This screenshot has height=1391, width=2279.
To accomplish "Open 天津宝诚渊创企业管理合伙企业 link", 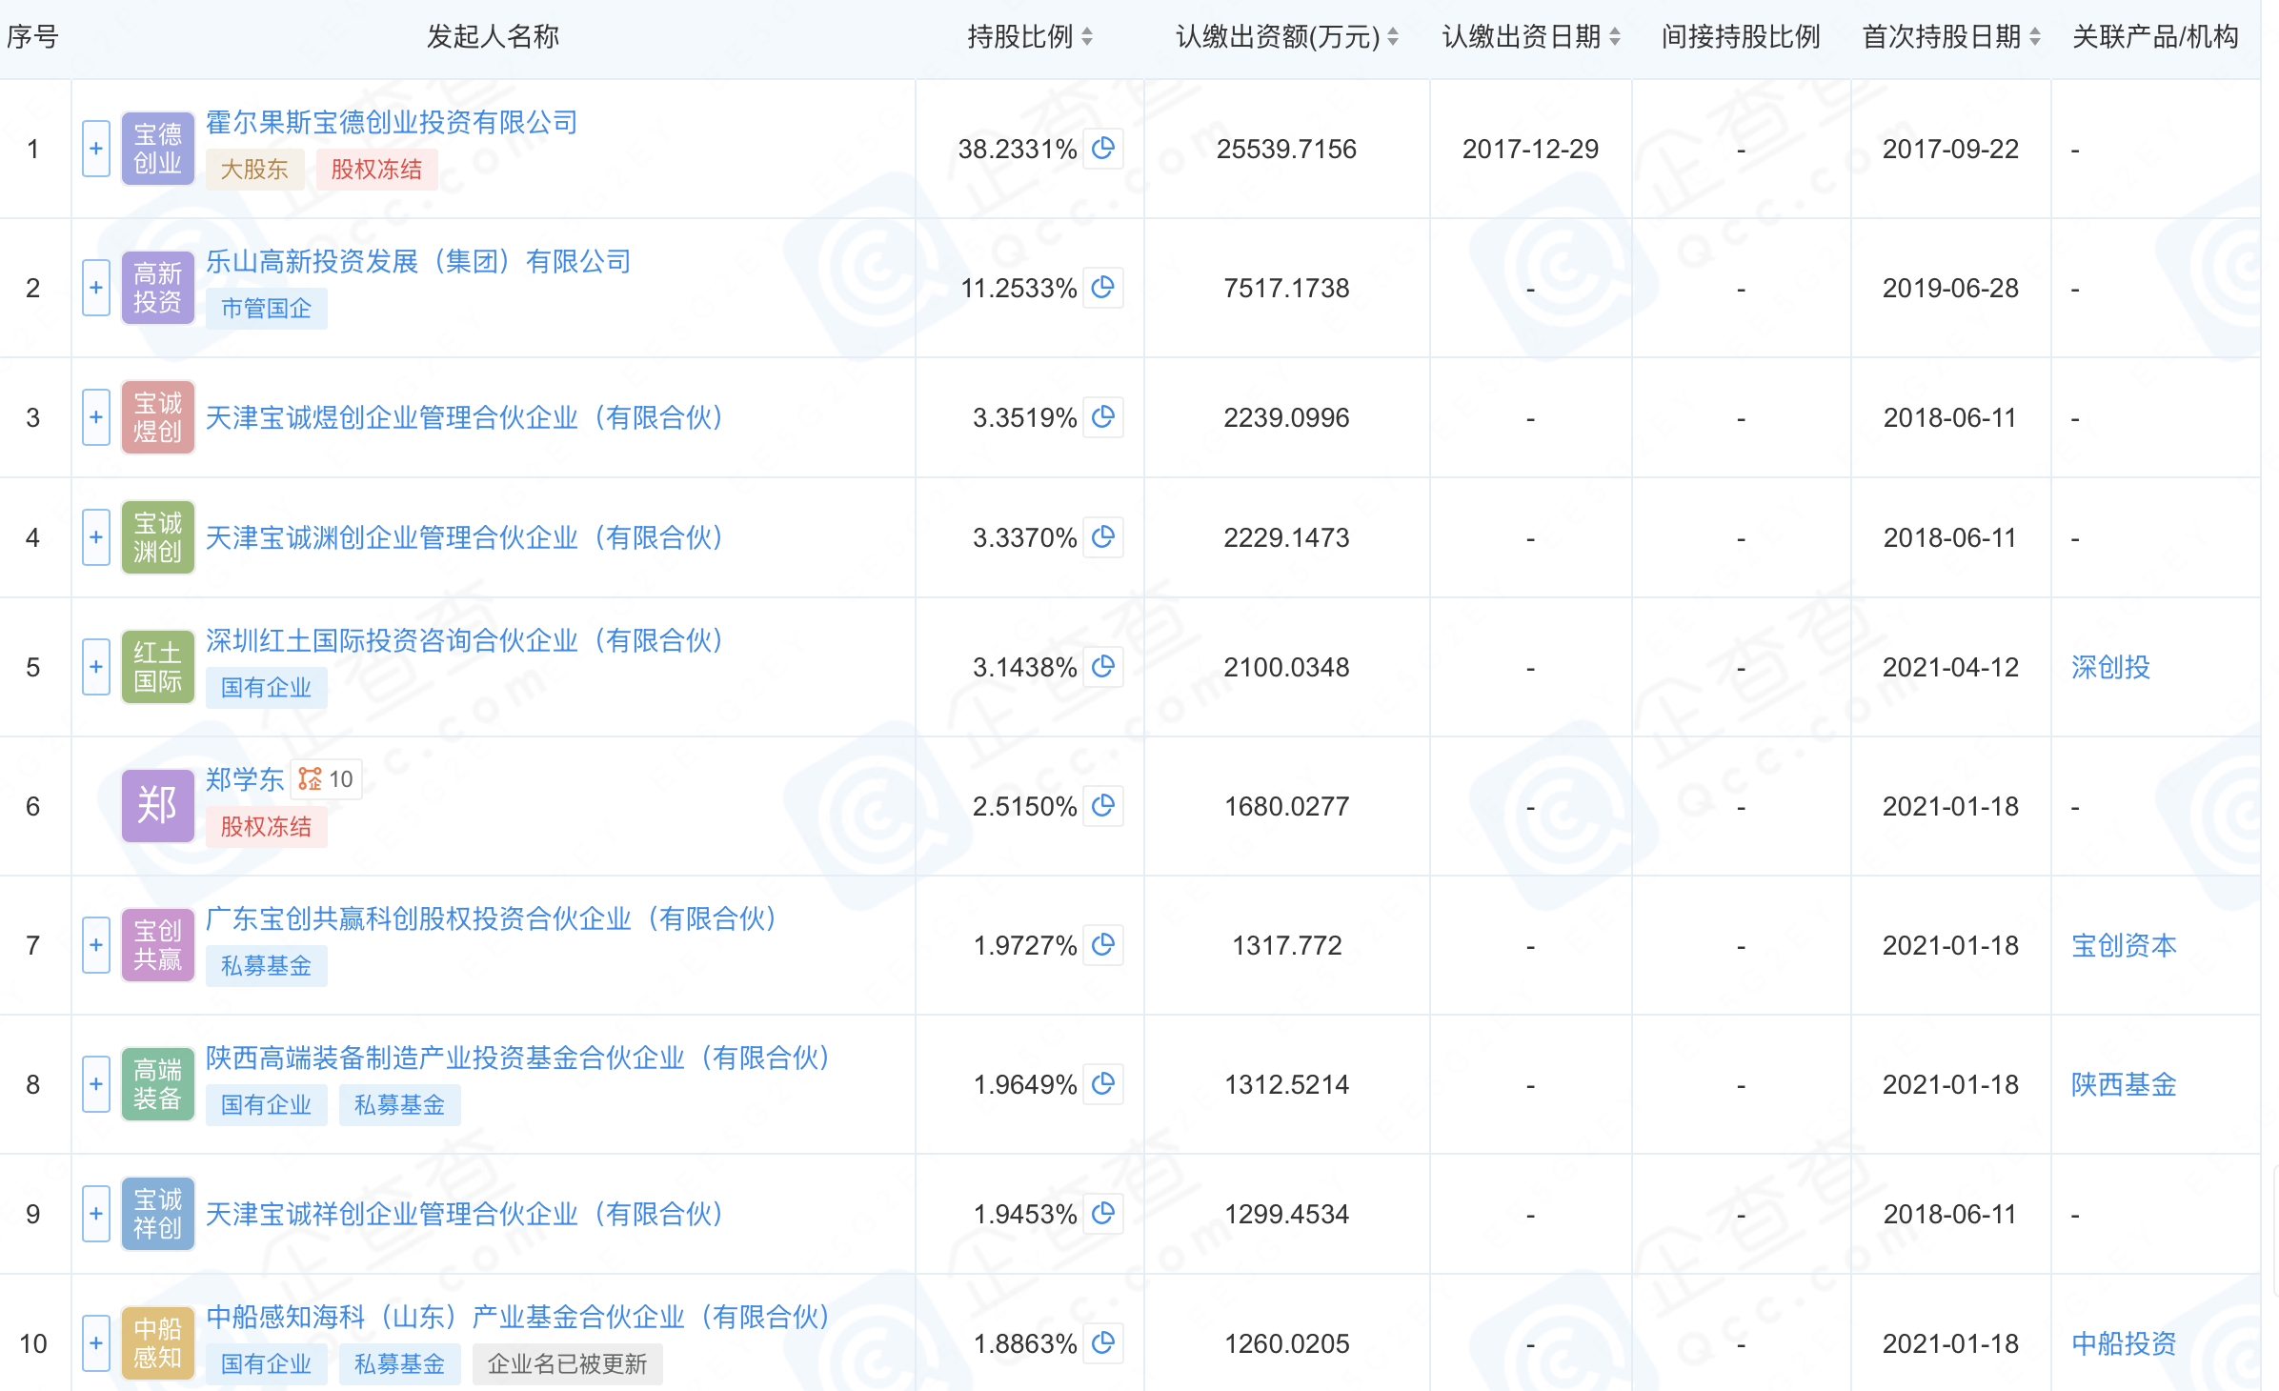I will [x=467, y=537].
